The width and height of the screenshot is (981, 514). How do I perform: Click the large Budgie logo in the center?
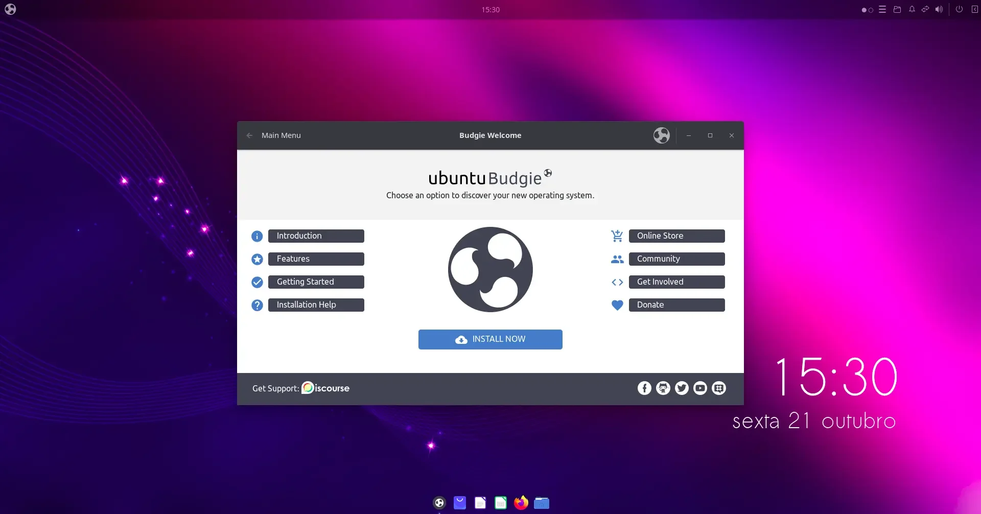(491, 269)
